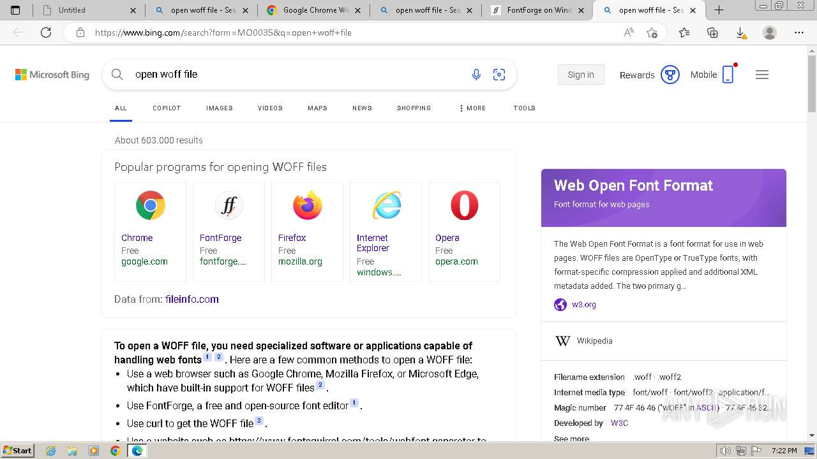Screen dimensions: 817x459
Task: Click the About 603.000 results text
Action: pos(158,140)
